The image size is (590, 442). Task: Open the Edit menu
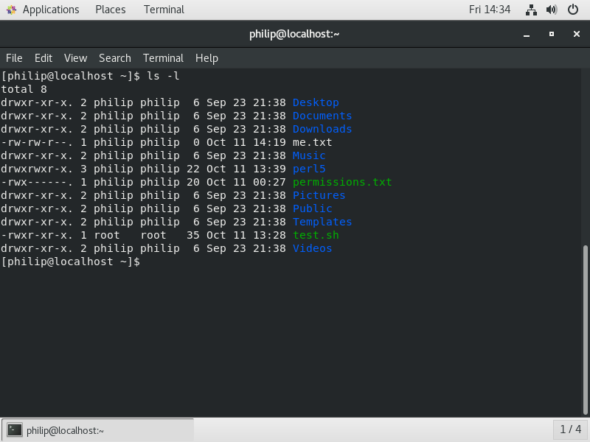pos(44,58)
